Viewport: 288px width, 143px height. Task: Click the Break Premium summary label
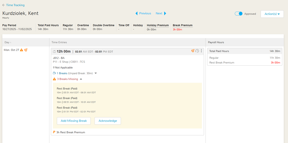(183, 25)
